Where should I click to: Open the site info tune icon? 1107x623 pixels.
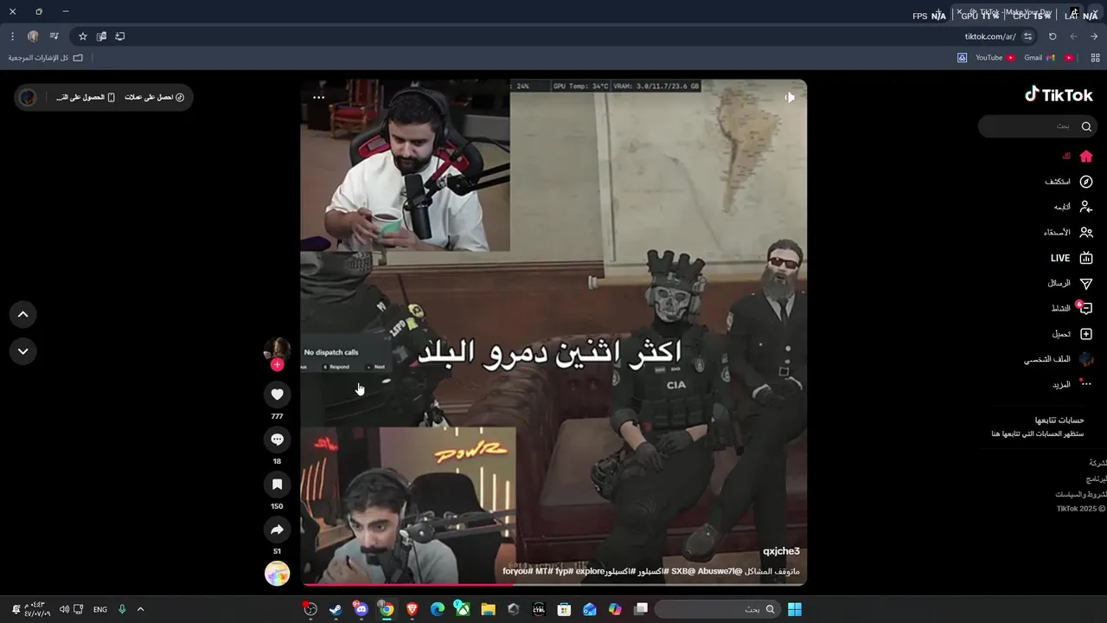(x=1027, y=36)
